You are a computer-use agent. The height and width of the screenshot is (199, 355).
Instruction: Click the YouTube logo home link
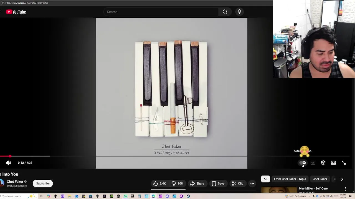(x=16, y=12)
